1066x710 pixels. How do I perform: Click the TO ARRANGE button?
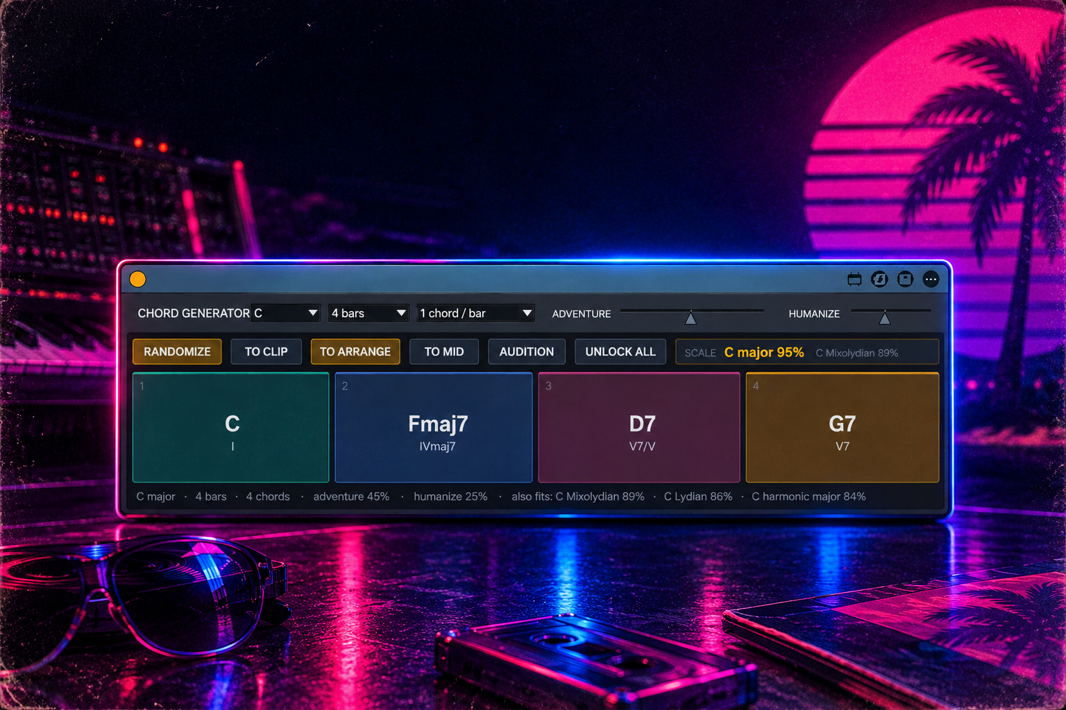tap(355, 352)
